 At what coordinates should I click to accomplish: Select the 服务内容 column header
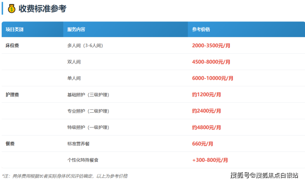coord(76,29)
